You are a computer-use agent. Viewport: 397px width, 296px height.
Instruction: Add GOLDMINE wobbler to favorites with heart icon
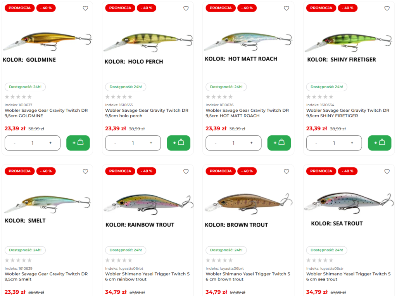click(85, 8)
